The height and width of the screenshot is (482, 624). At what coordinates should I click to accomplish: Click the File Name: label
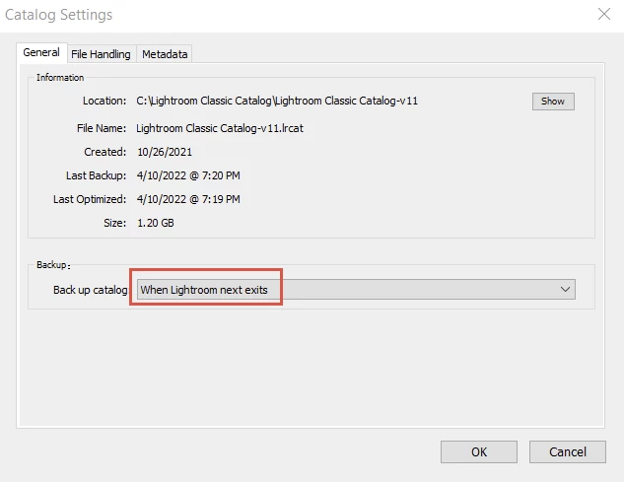point(102,128)
